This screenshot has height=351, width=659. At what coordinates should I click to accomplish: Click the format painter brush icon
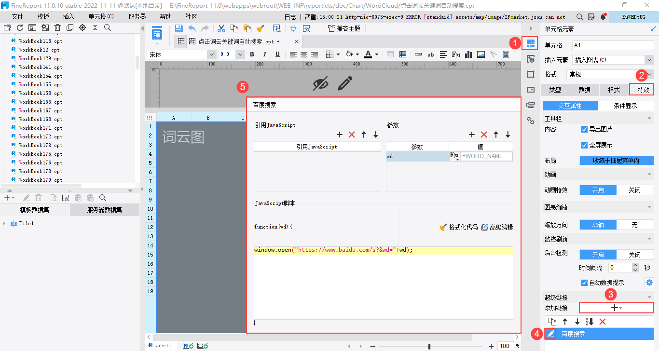(x=261, y=28)
